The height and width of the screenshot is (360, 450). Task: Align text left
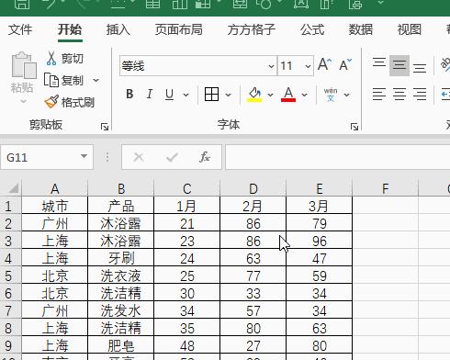point(379,94)
